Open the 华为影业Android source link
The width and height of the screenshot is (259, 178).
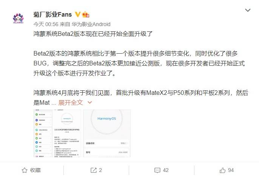tap(91, 24)
